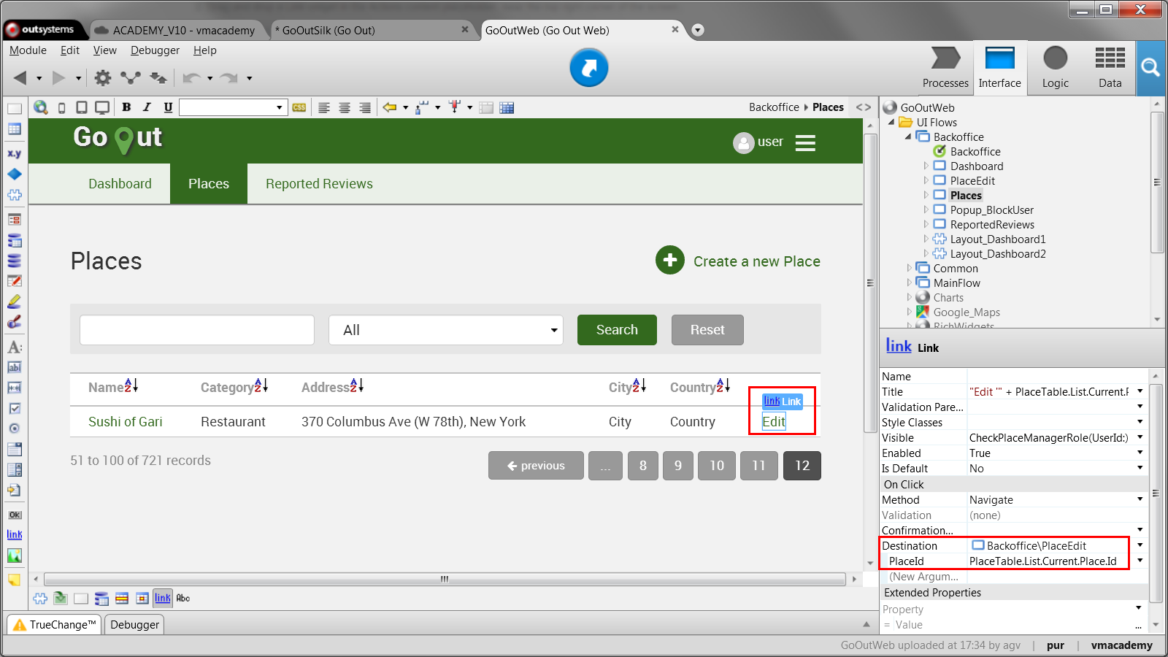Open the Data layer
Image resolution: width=1168 pixels, height=657 pixels.
(x=1110, y=67)
